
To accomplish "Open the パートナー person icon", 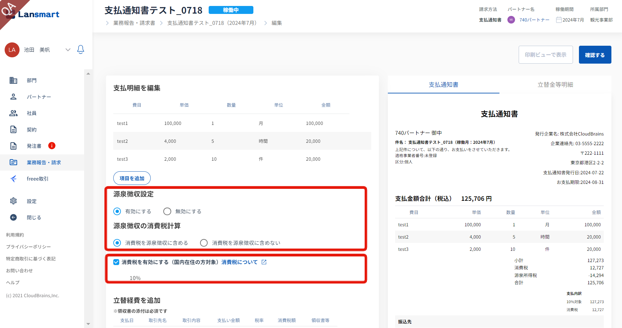I will pos(13,97).
